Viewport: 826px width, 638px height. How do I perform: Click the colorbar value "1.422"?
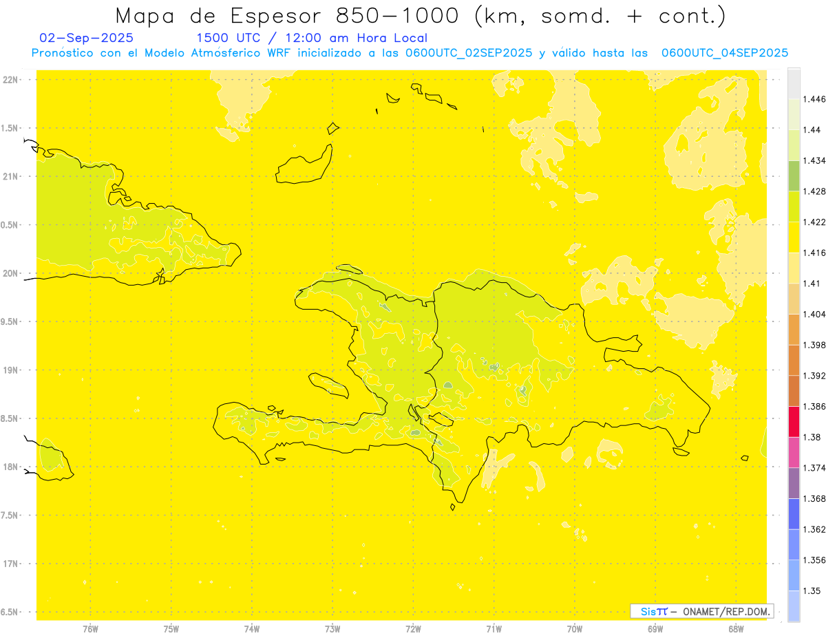click(814, 222)
